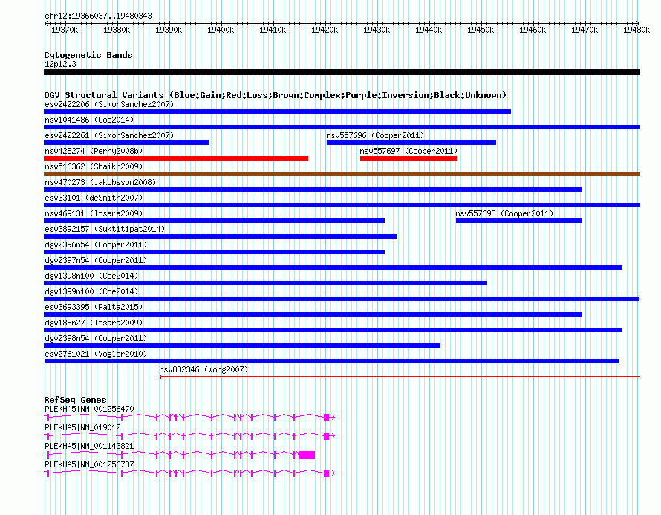Click the 19480k ruler tick label
The width and height of the screenshot is (661, 515).
click(636, 30)
